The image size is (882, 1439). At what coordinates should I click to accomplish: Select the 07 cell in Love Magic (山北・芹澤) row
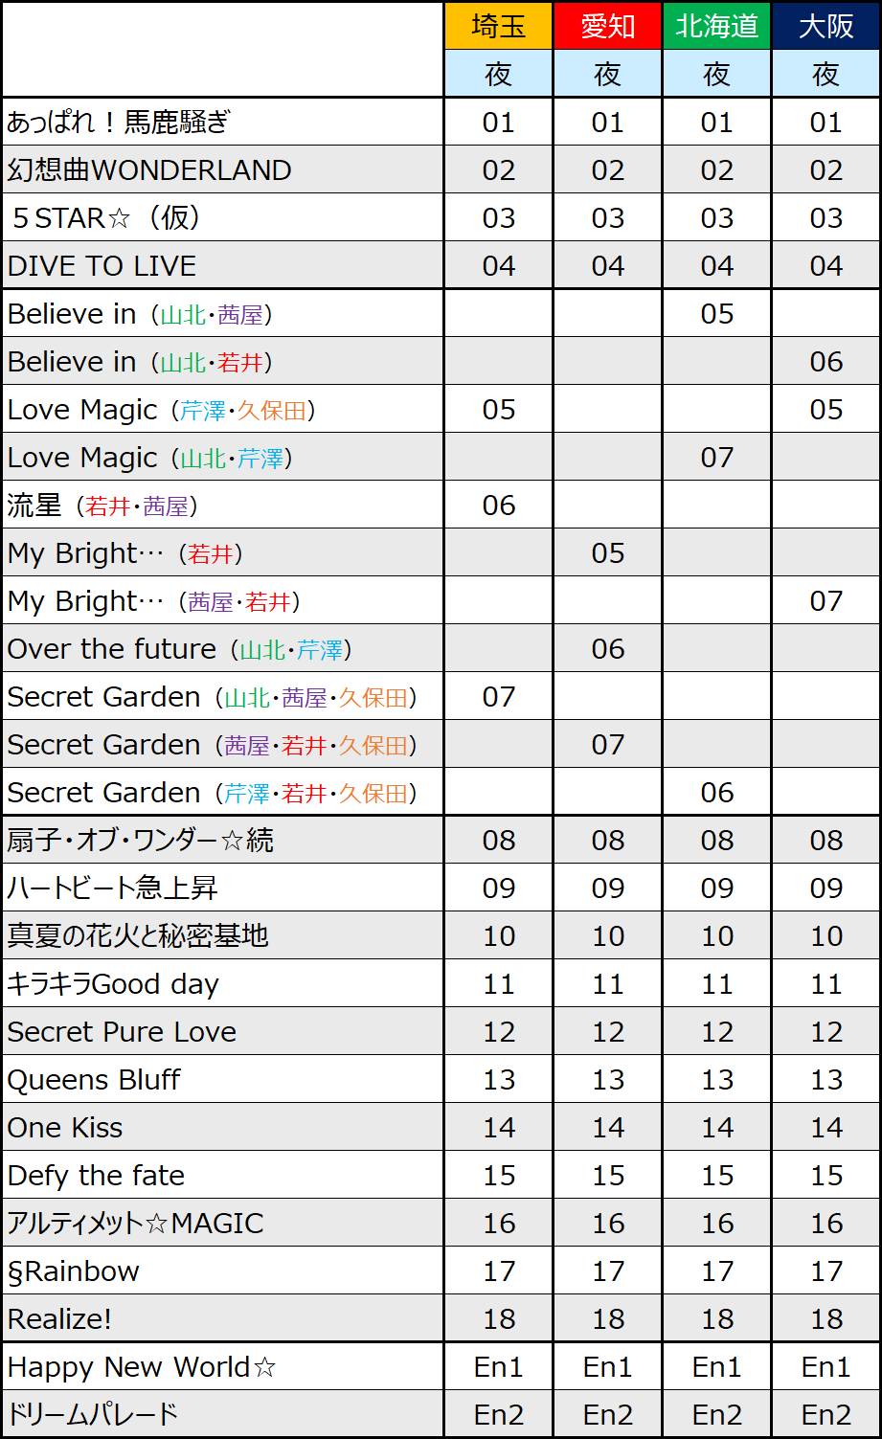click(717, 458)
